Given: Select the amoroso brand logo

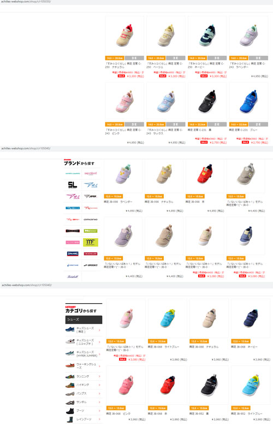Looking at the screenshot, I should (91, 220).
